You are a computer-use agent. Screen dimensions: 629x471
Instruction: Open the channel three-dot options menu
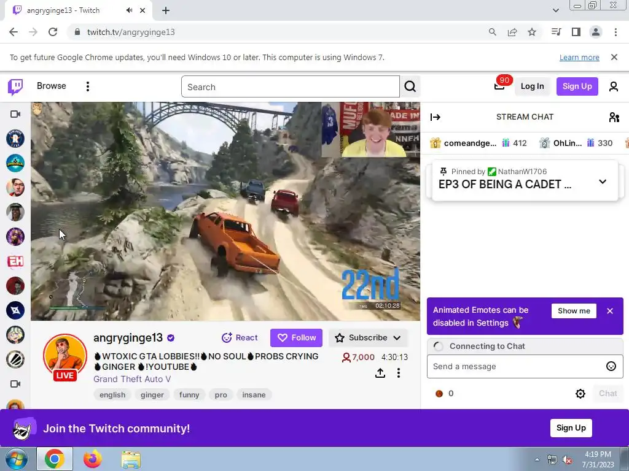[x=398, y=373]
